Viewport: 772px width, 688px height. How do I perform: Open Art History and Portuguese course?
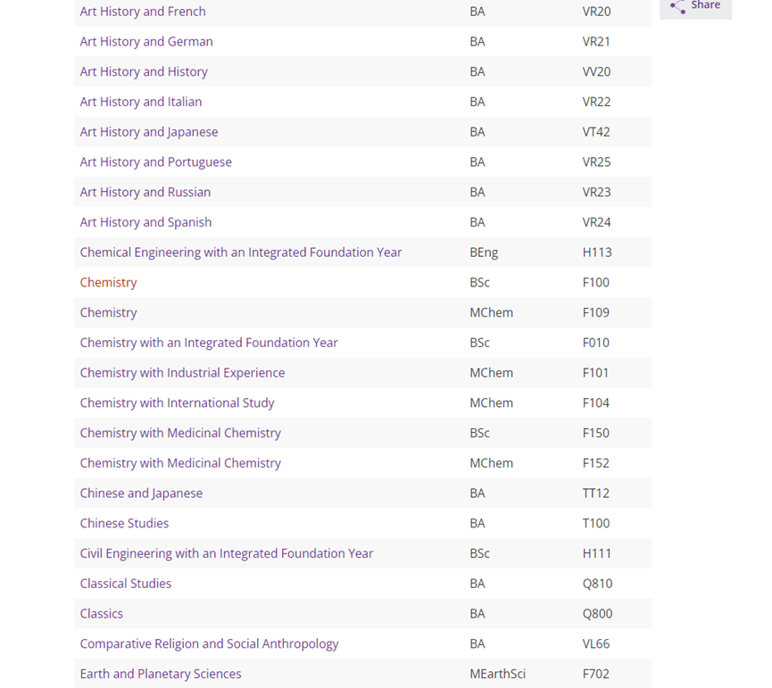[155, 162]
